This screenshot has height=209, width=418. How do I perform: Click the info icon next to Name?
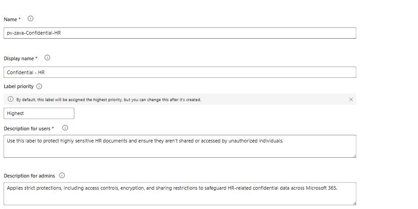point(30,18)
